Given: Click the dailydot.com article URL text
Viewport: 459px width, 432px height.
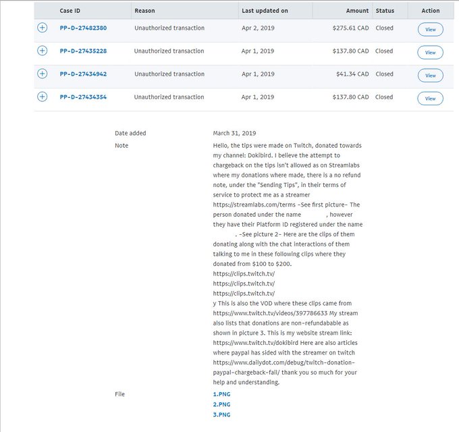Looking at the screenshot, I should (x=284, y=367).
